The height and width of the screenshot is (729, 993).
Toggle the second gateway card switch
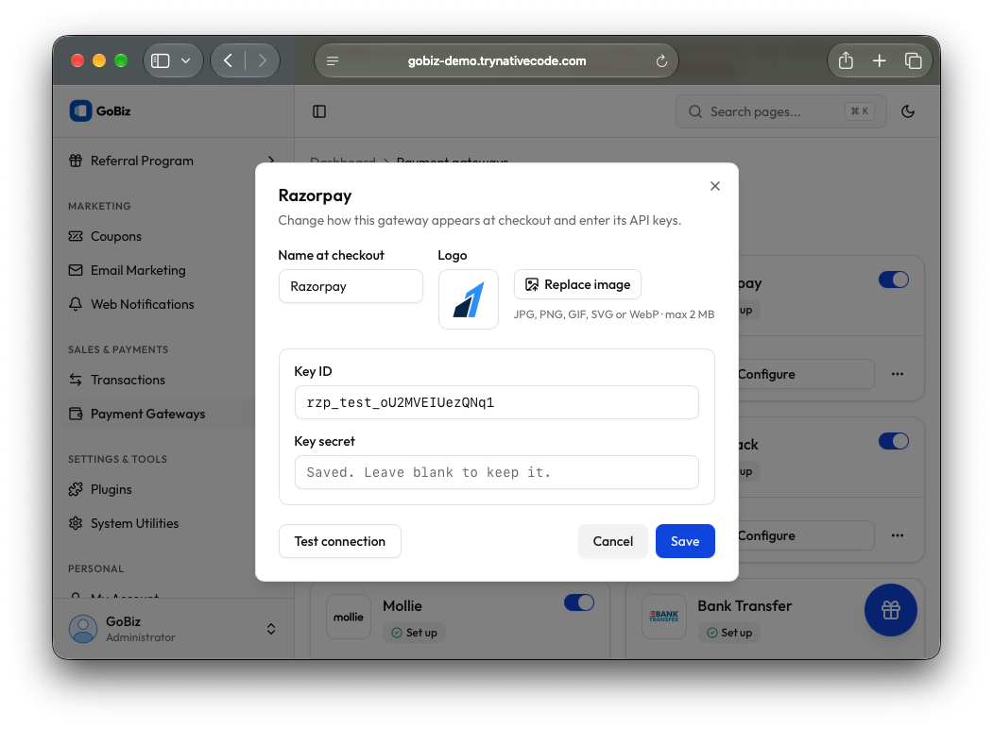click(894, 441)
